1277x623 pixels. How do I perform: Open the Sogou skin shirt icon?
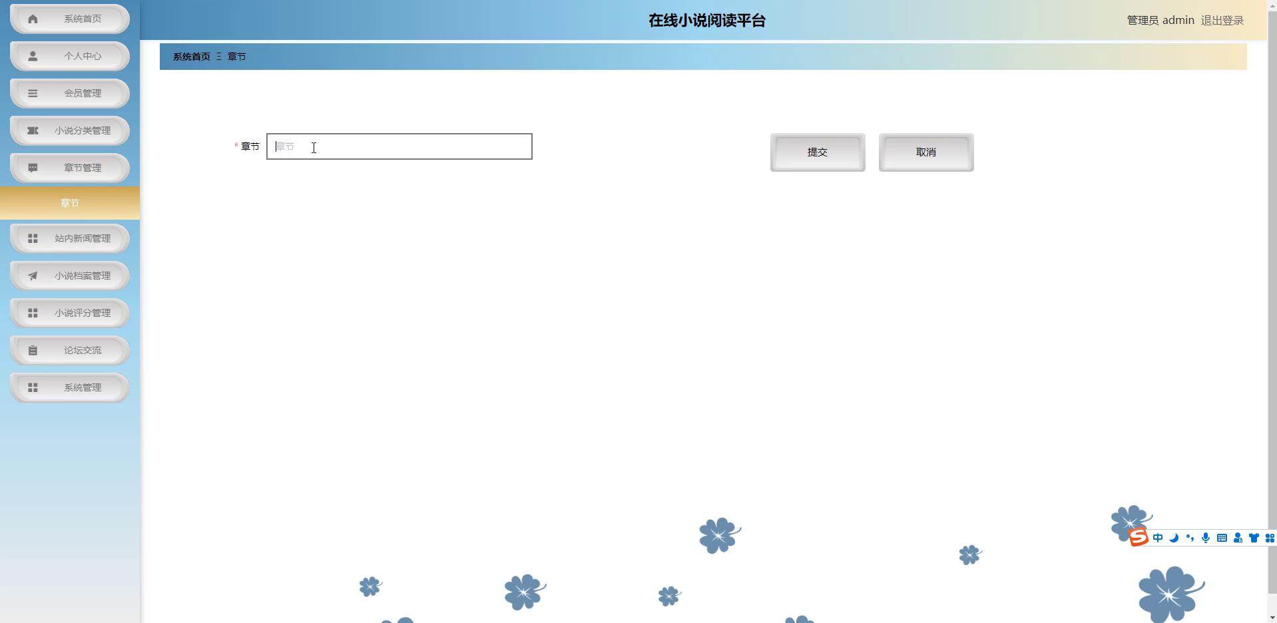1254,538
